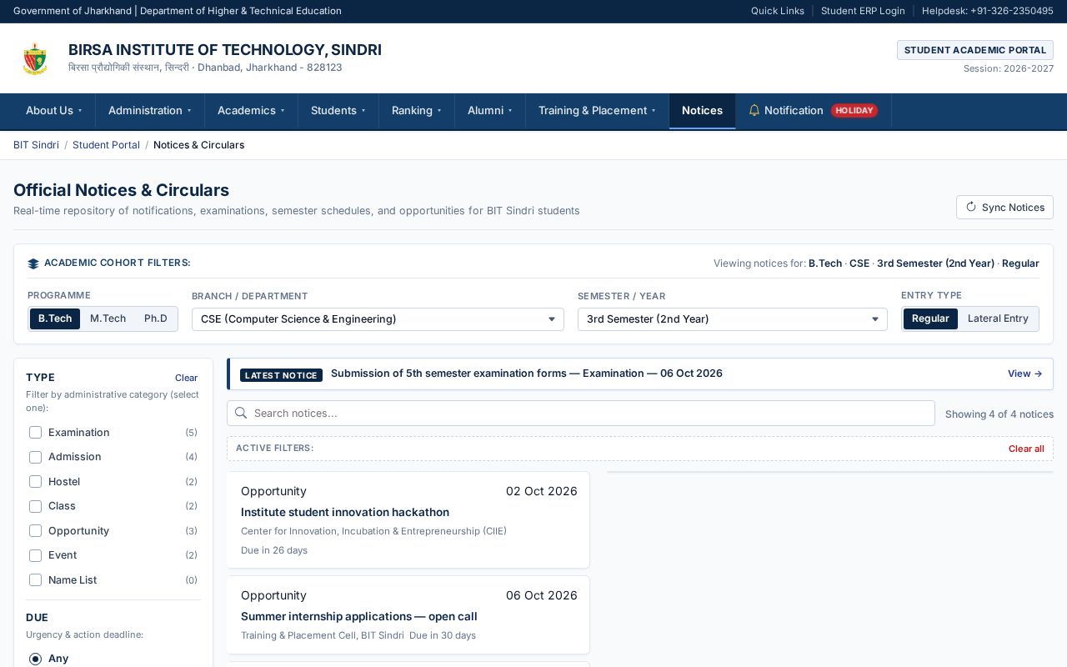Switch programme to M.Tech

tap(108, 318)
